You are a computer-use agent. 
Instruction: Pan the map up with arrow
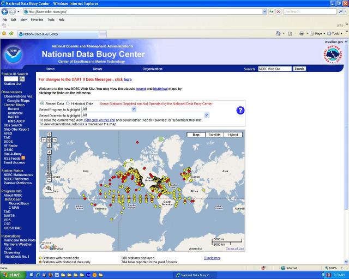[49, 135]
